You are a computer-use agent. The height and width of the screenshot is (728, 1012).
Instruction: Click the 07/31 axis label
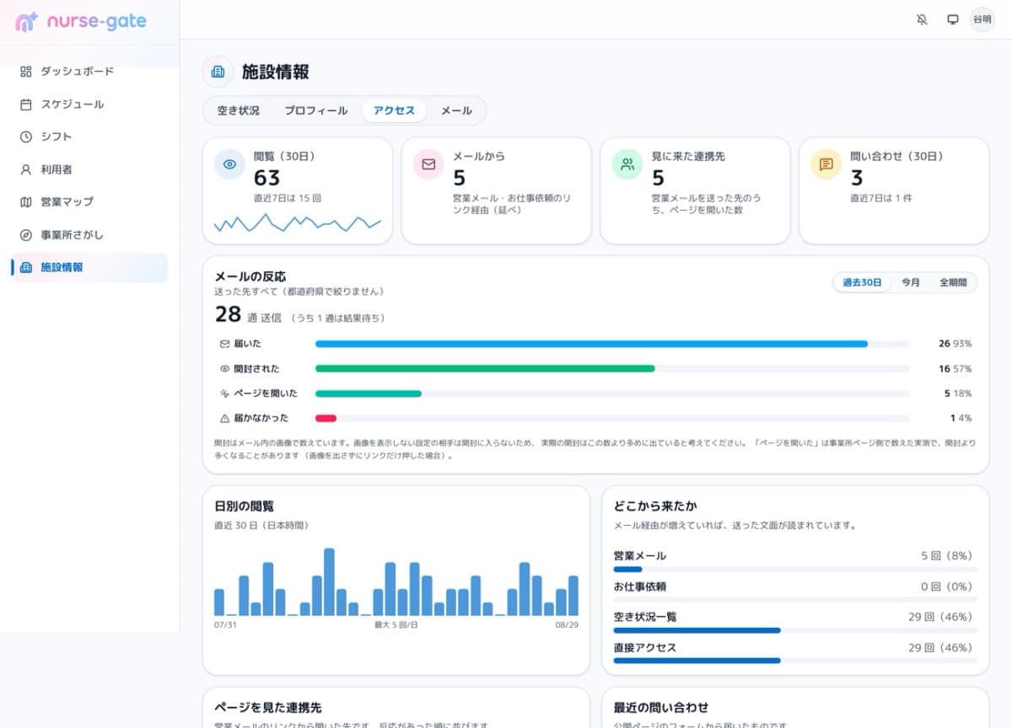pyautogui.click(x=226, y=625)
